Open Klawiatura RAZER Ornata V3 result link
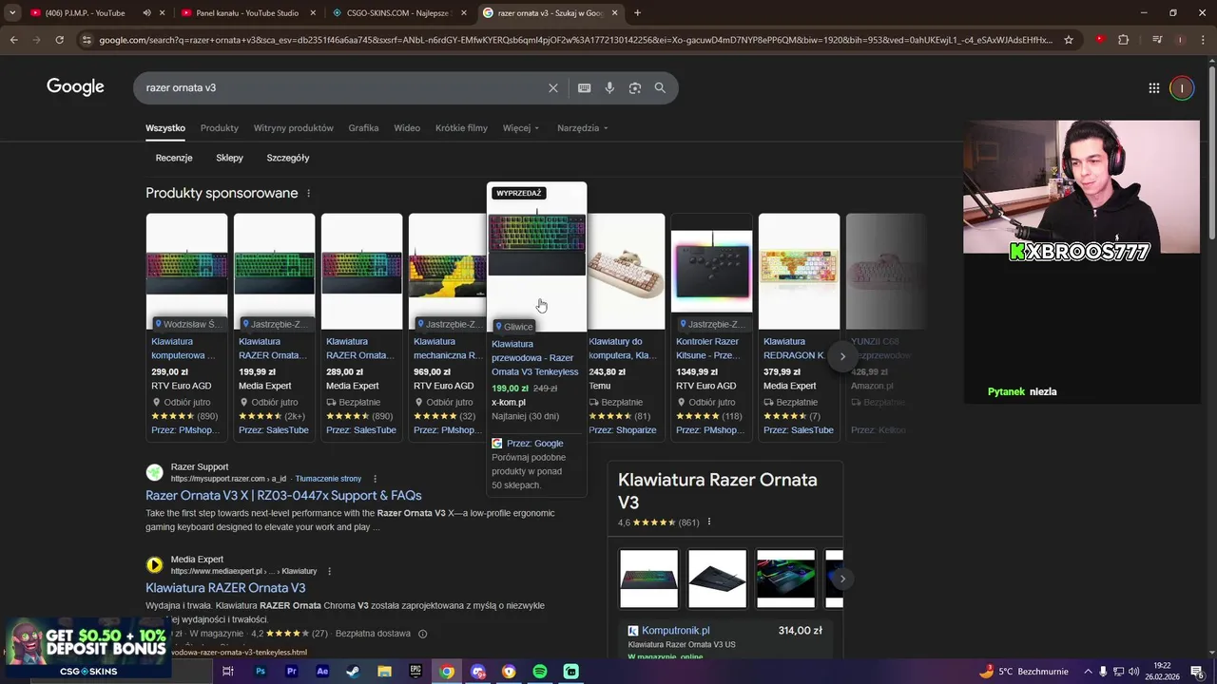This screenshot has width=1217, height=684. click(225, 588)
